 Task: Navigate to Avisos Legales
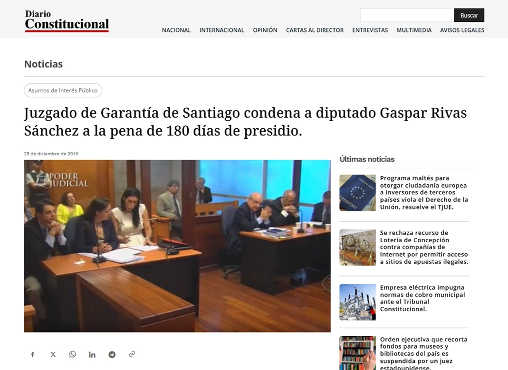click(x=462, y=30)
